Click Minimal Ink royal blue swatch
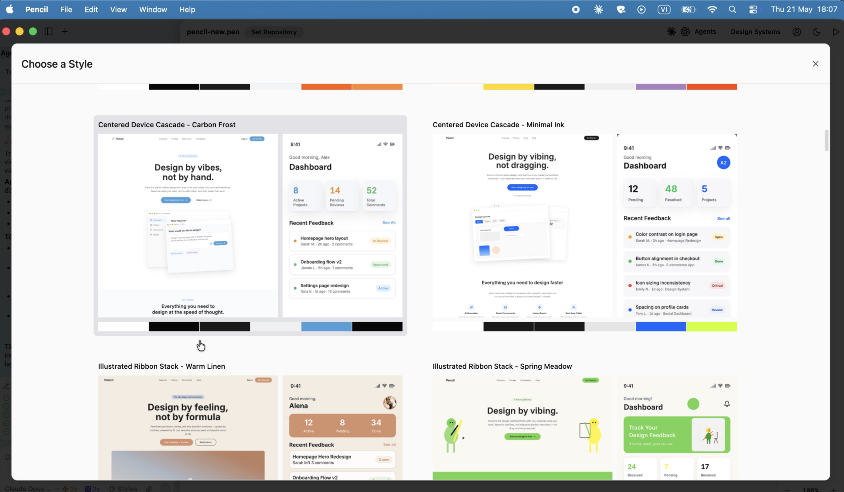 click(660, 326)
